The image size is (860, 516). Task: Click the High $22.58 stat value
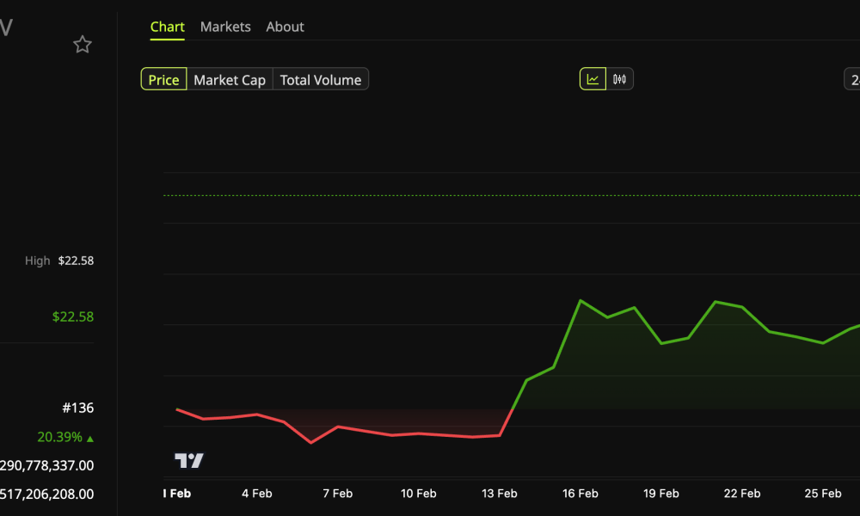pos(77,261)
